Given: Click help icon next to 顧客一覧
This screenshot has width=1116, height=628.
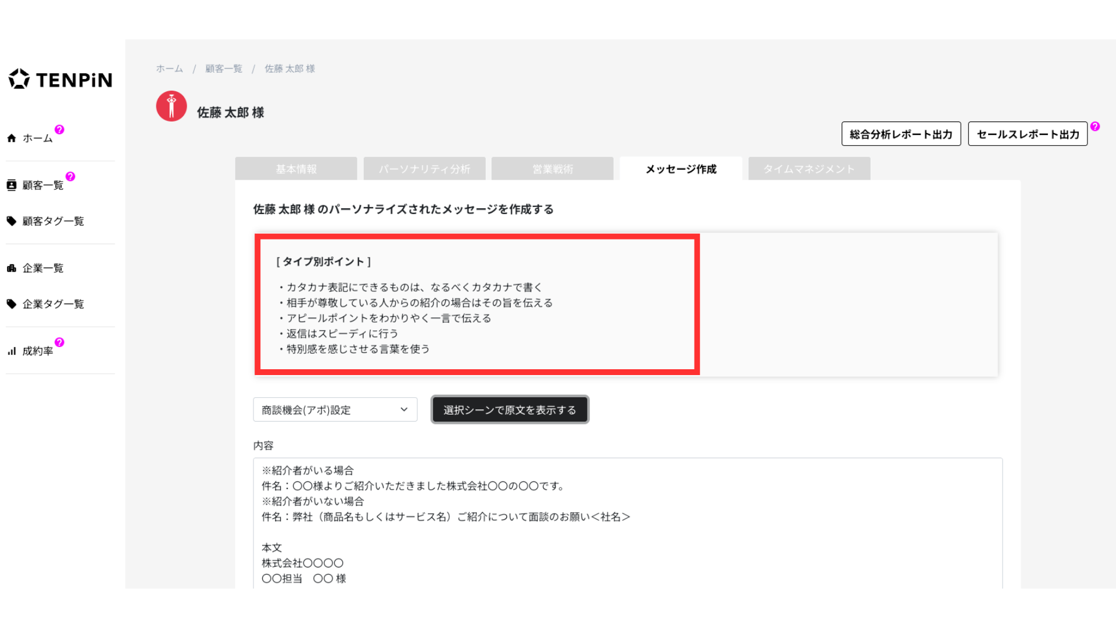Looking at the screenshot, I should click(x=70, y=176).
